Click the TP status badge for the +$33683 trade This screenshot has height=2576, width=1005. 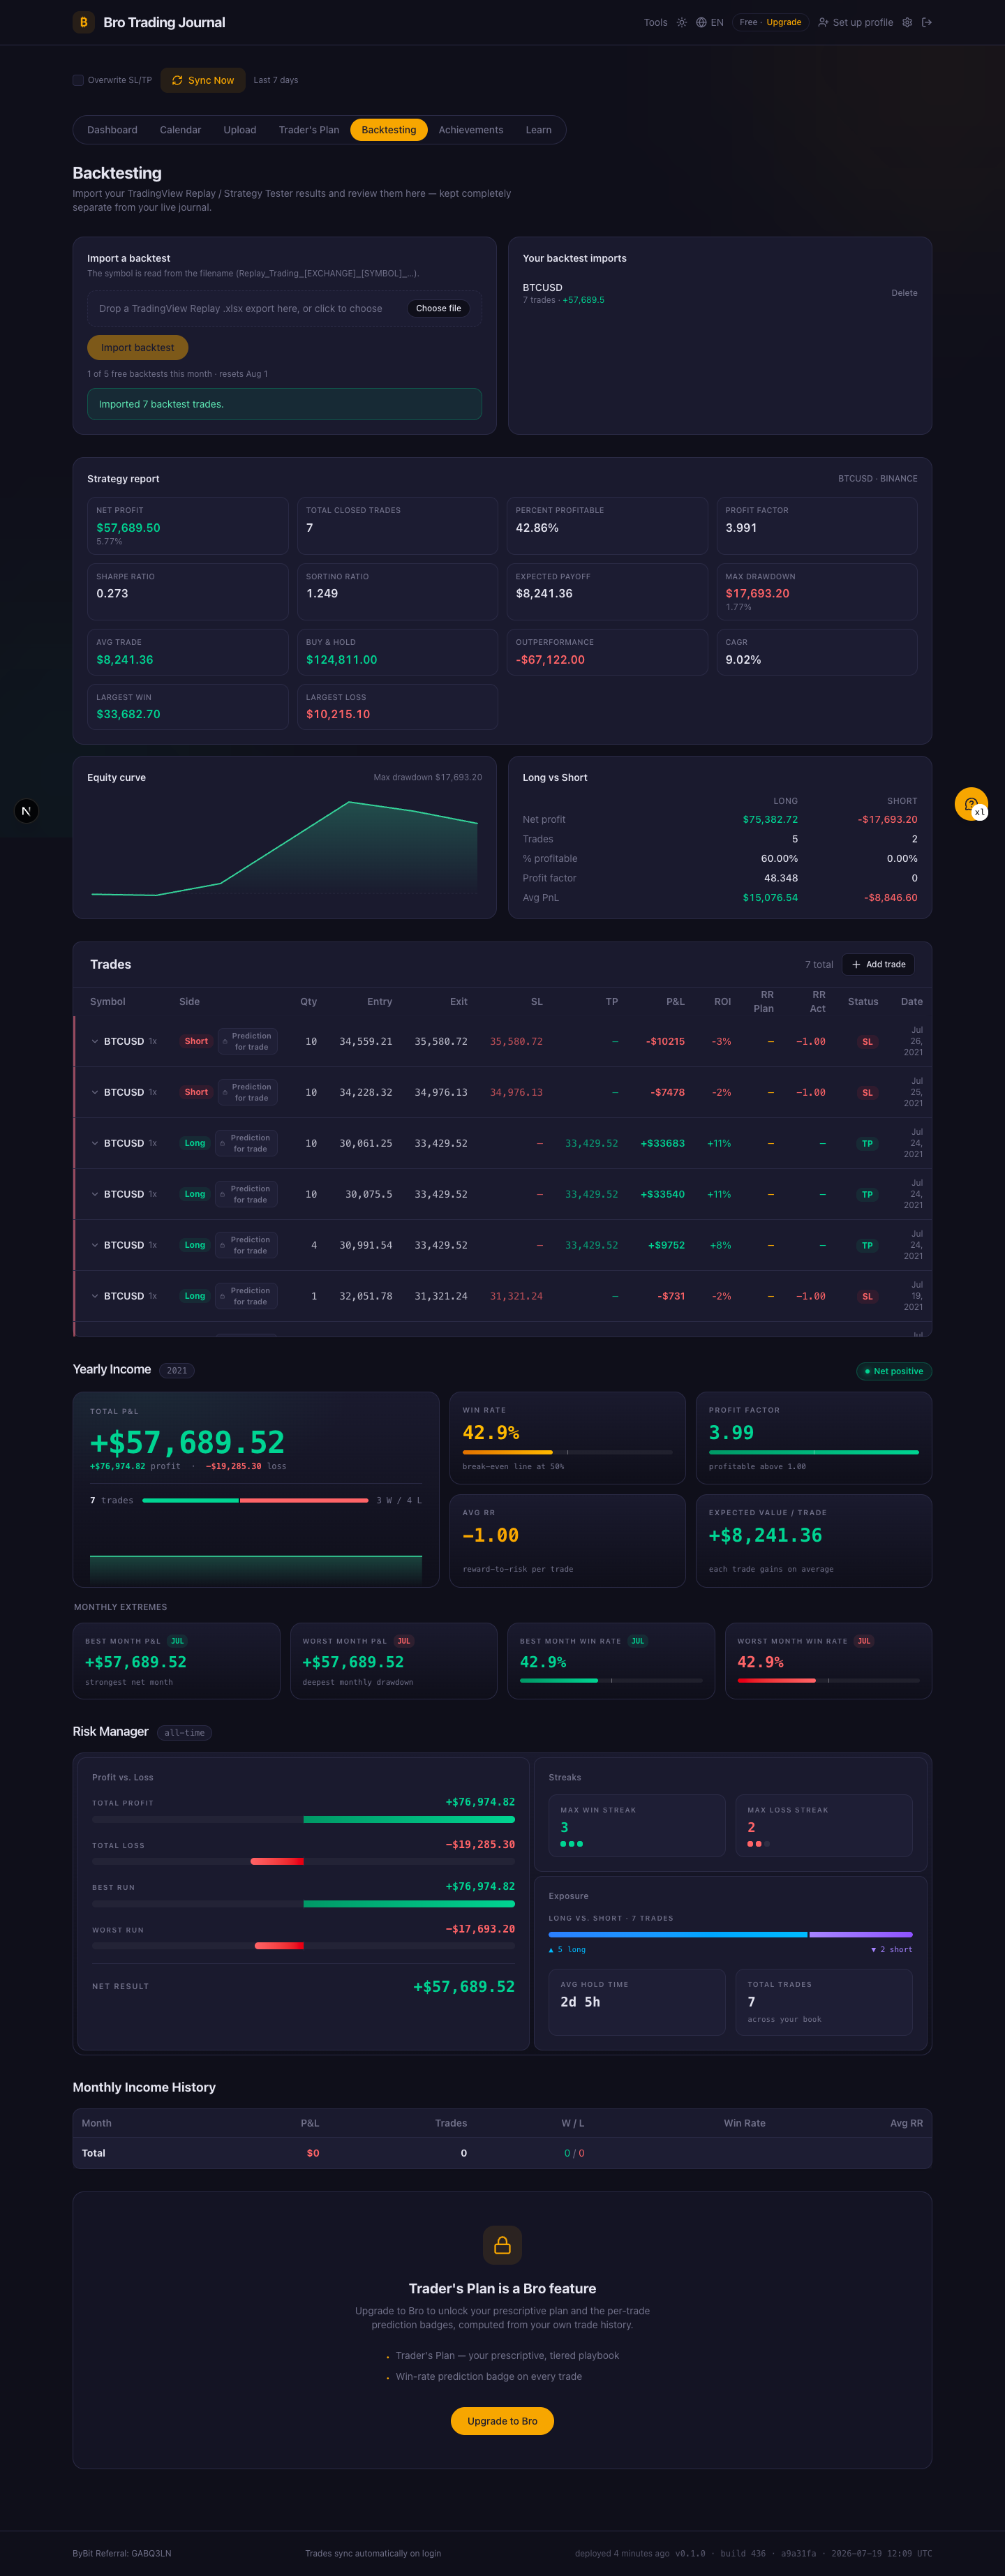click(867, 1144)
